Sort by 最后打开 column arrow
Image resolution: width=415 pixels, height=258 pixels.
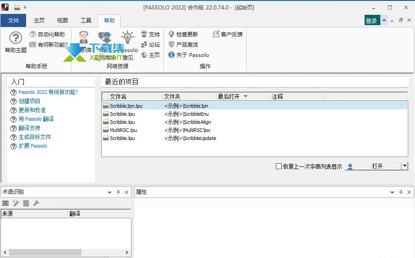click(x=245, y=96)
